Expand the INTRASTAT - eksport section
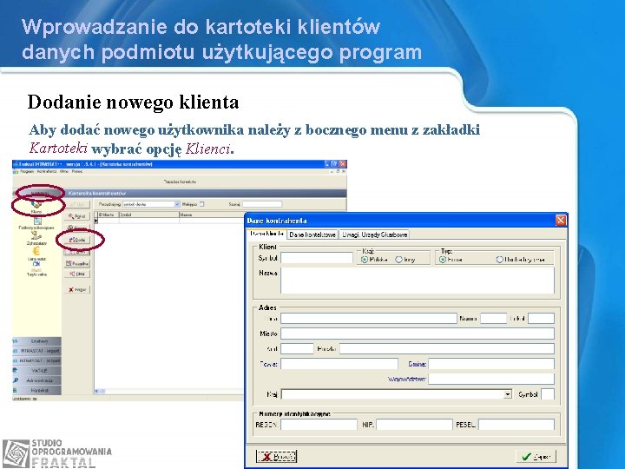The image size is (625, 469). click(x=36, y=360)
